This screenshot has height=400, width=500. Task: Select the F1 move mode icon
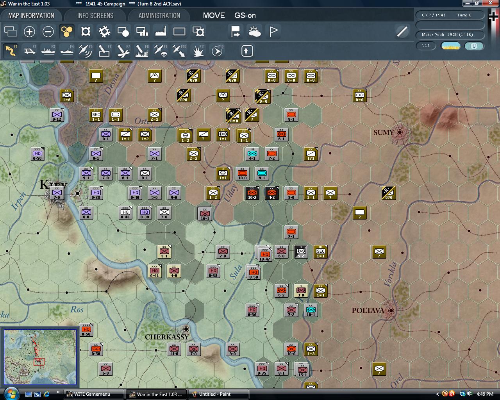pyautogui.click(x=11, y=51)
